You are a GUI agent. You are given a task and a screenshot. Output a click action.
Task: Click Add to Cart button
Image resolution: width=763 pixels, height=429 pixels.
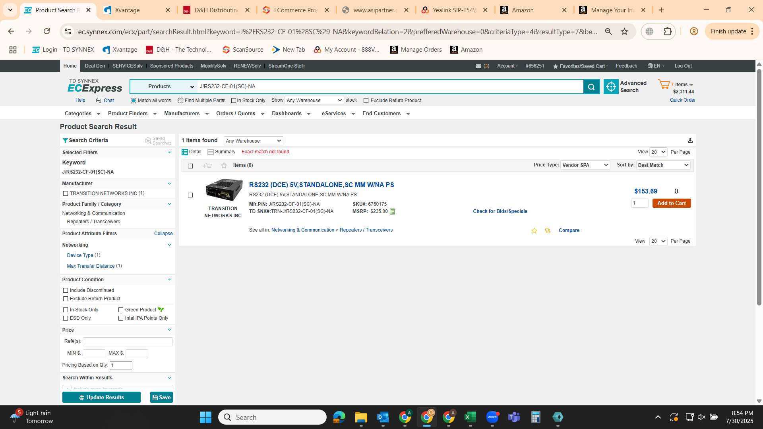click(x=672, y=203)
